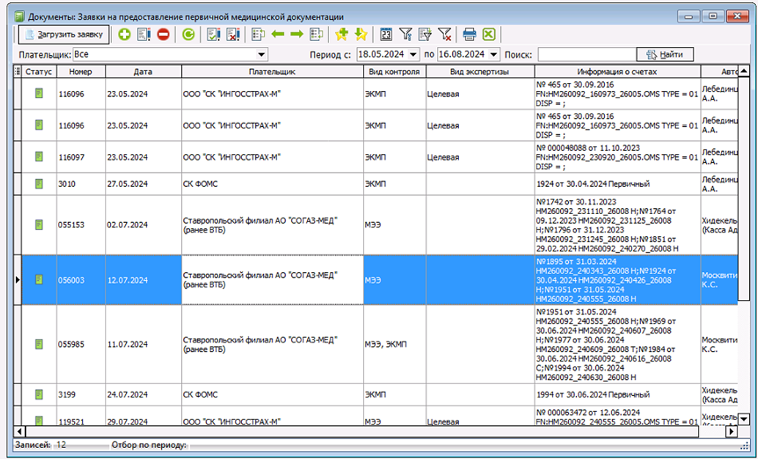Click the red minus Delete icon

tap(163, 34)
